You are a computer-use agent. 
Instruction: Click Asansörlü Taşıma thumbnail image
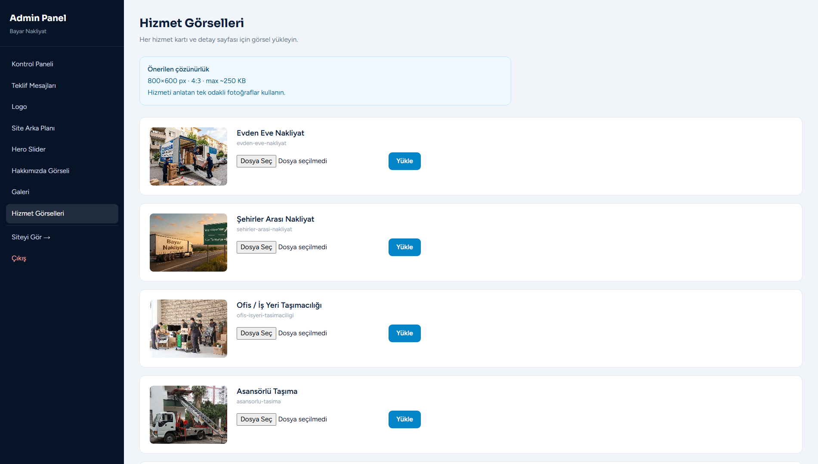click(188, 415)
